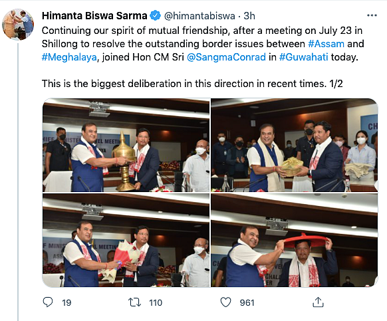
Task: Open photo of wrapped golden gift handover
Action: [295, 145]
